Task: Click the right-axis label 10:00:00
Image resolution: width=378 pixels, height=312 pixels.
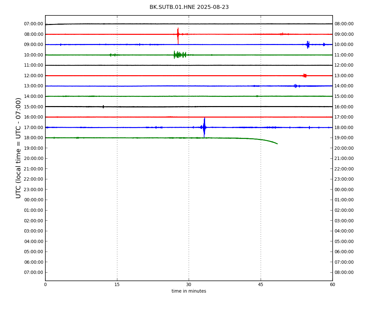Action: tap(344, 45)
